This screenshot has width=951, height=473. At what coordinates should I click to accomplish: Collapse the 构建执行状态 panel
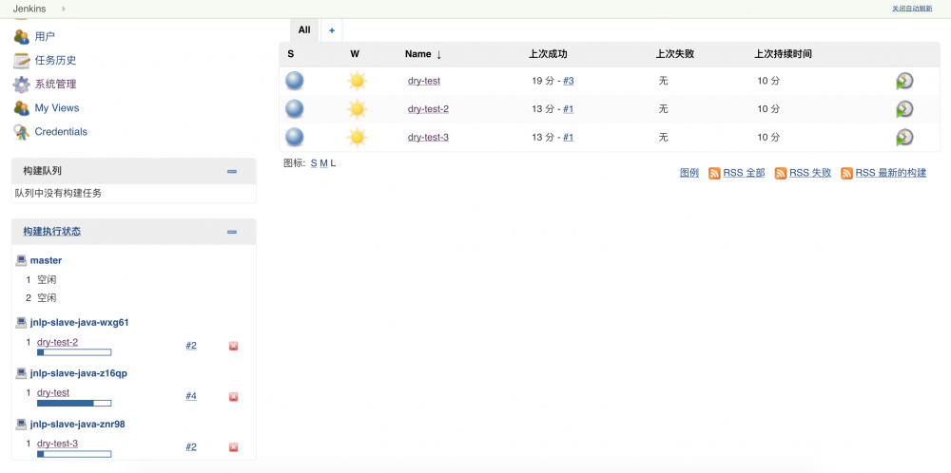232,232
